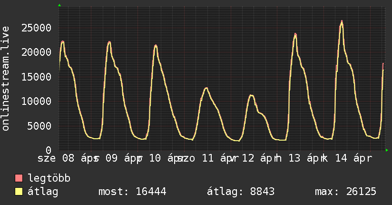Click the 12 ápr date label
The width and height of the screenshot is (392, 205).
click(x=261, y=158)
